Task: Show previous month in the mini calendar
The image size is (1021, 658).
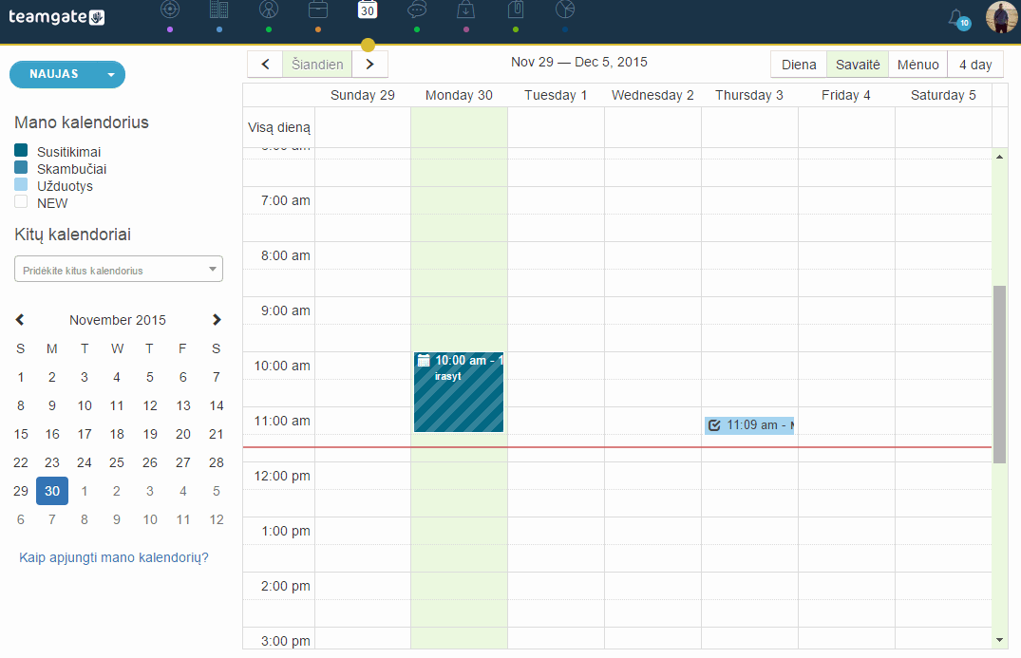Action: pos(20,320)
